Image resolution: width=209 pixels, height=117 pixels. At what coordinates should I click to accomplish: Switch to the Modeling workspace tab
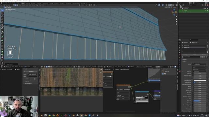tap(28, 3)
